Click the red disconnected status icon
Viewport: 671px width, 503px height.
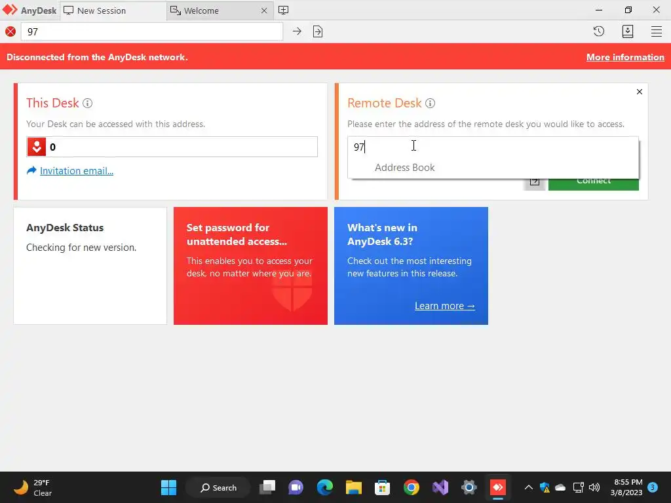(x=10, y=31)
